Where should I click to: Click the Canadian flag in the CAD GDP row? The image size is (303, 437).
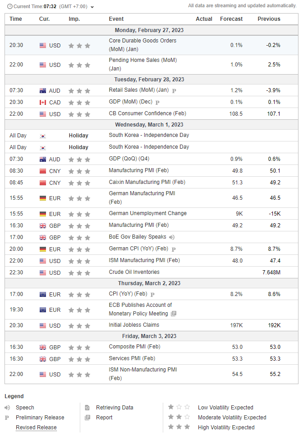pyautogui.click(x=43, y=102)
